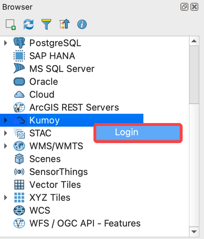Click the PostgreSQL elephant icon
204x239 pixels.
click(x=19, y=43)
